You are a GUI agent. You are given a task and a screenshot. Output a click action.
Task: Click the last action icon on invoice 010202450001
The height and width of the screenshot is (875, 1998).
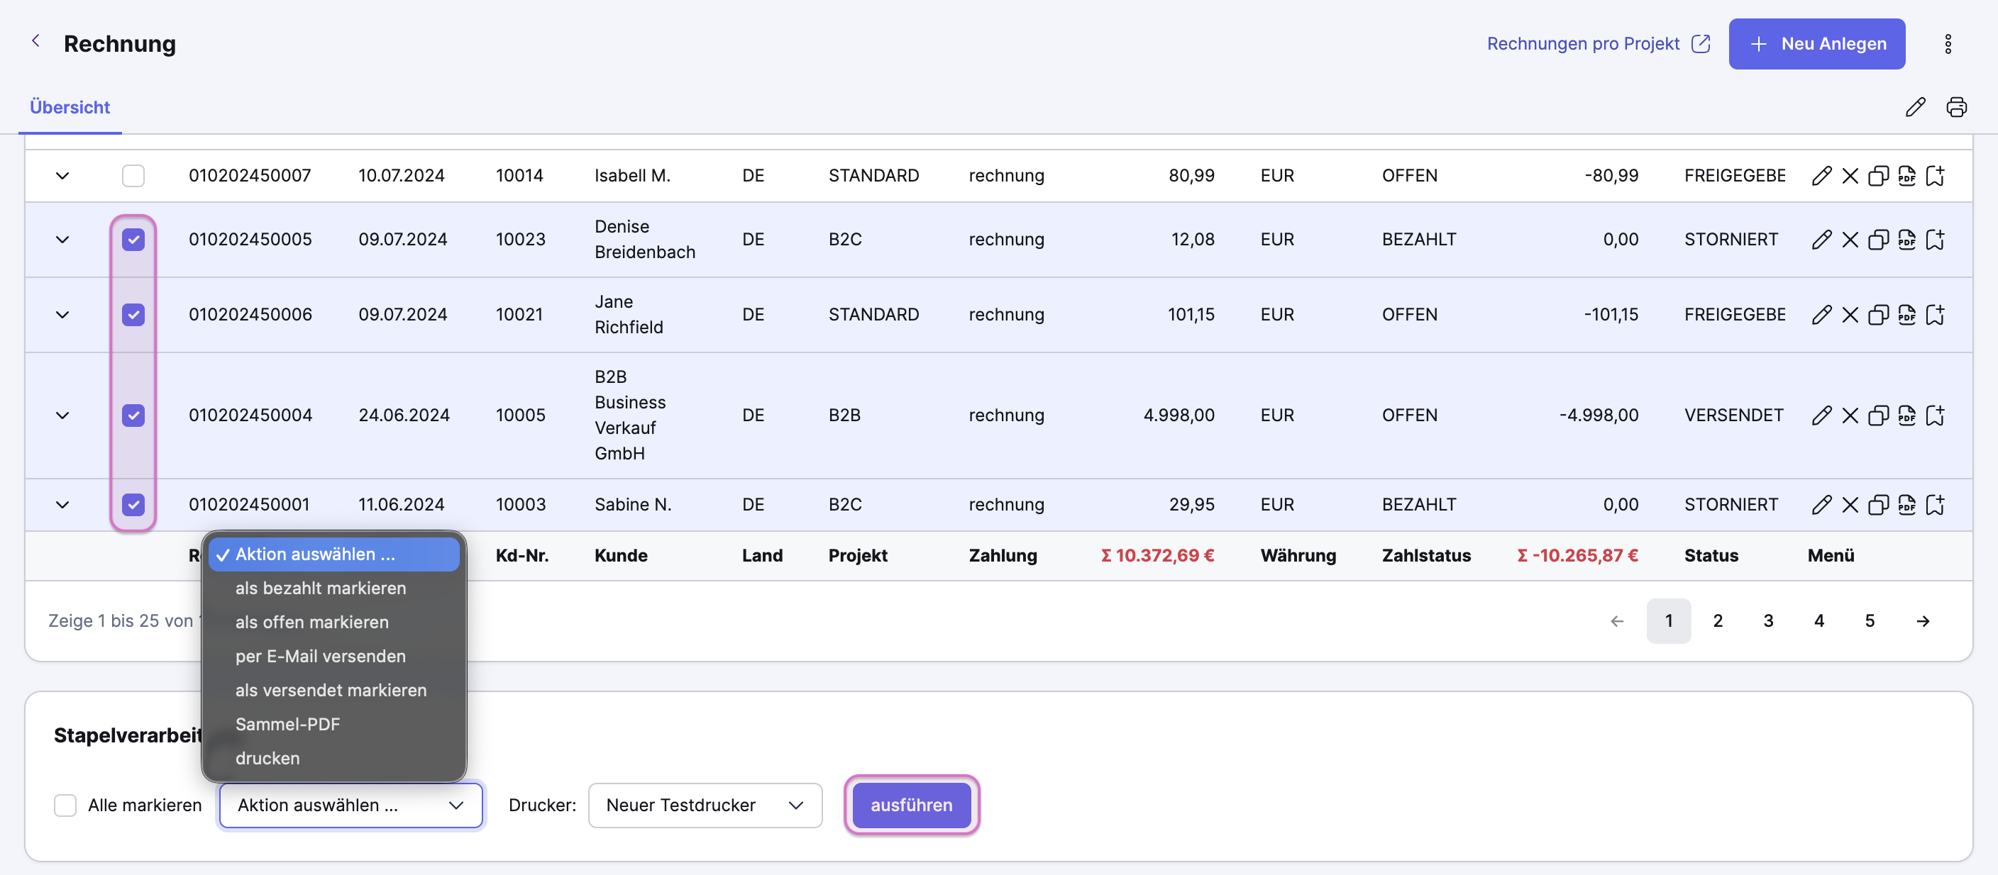click(1935, 505)
